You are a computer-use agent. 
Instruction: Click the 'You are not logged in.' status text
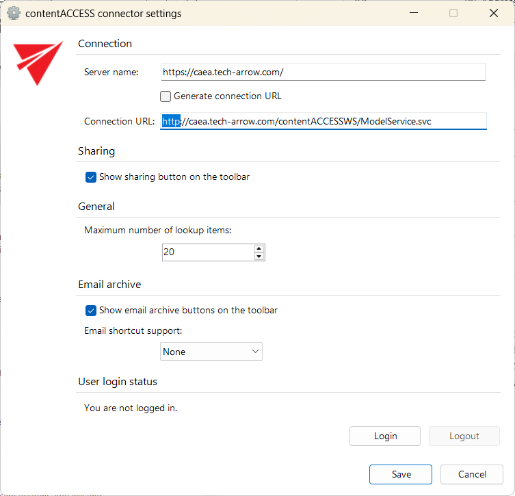(x=131, y=408)
